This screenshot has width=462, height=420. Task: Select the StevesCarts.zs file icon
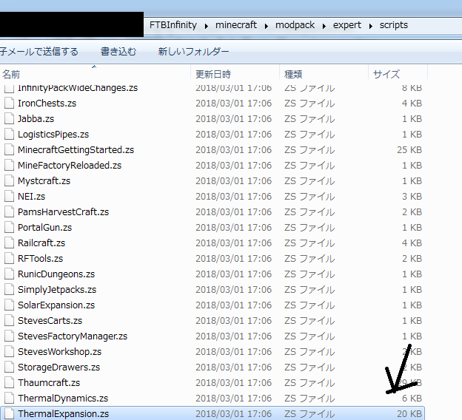pyautogui.click(x=9, y=320)
